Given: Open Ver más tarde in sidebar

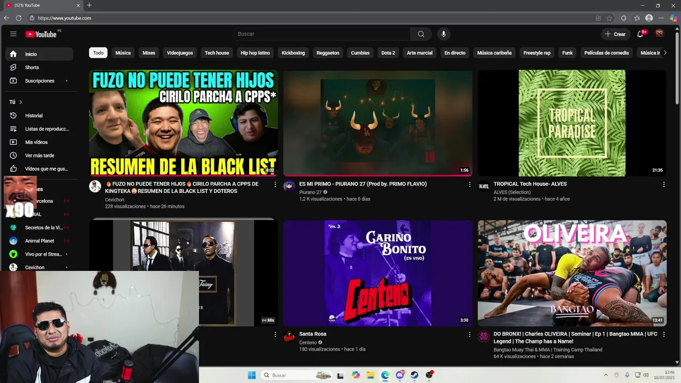Looking at the screenshot, I should (x=39, y=155).
